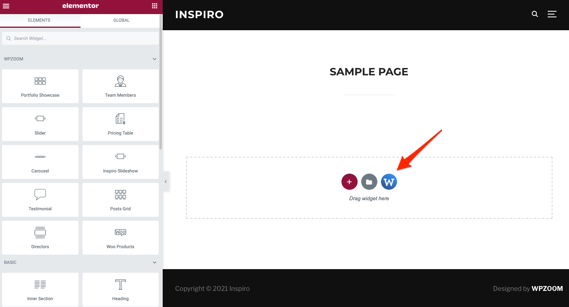Collapse the Basic widget category
569x307 pixels.
coord(155,262)
